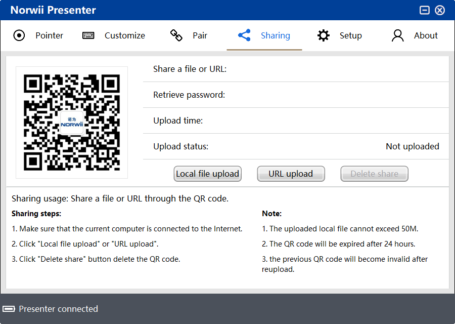Click the Norwii QR code image
The height and width of the screenshot is (324, 455).
[x=72, y=123]
